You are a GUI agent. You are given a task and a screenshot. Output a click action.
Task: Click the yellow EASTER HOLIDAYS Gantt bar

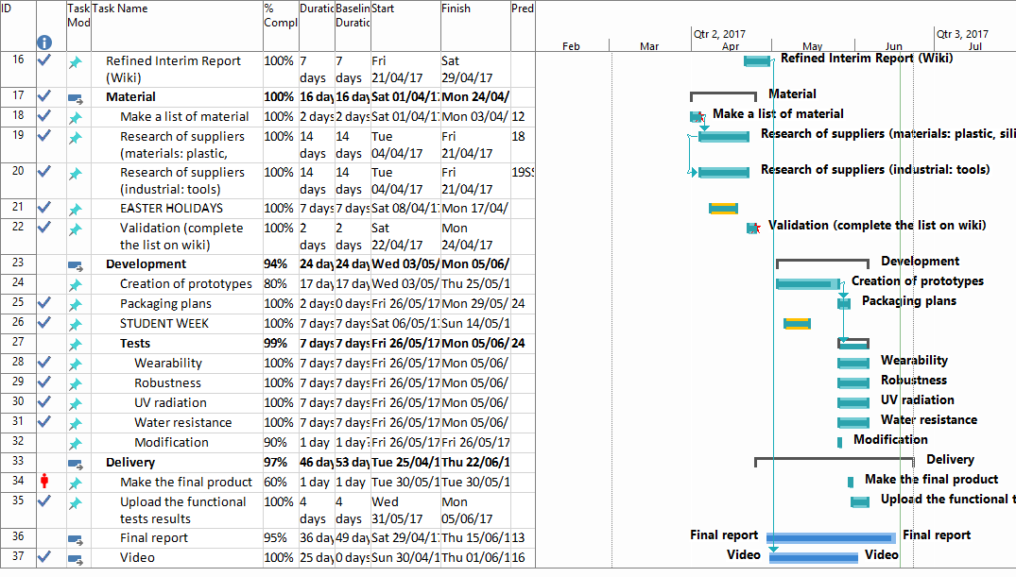tap(723, 209)
